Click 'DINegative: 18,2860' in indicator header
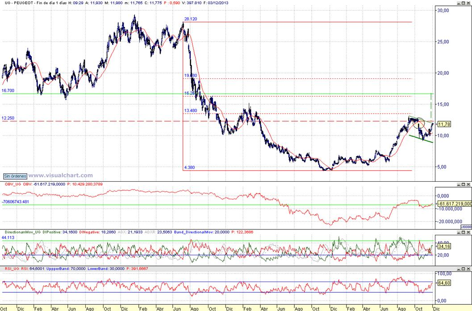Screen dimensions: 472x311 (97, 232)
